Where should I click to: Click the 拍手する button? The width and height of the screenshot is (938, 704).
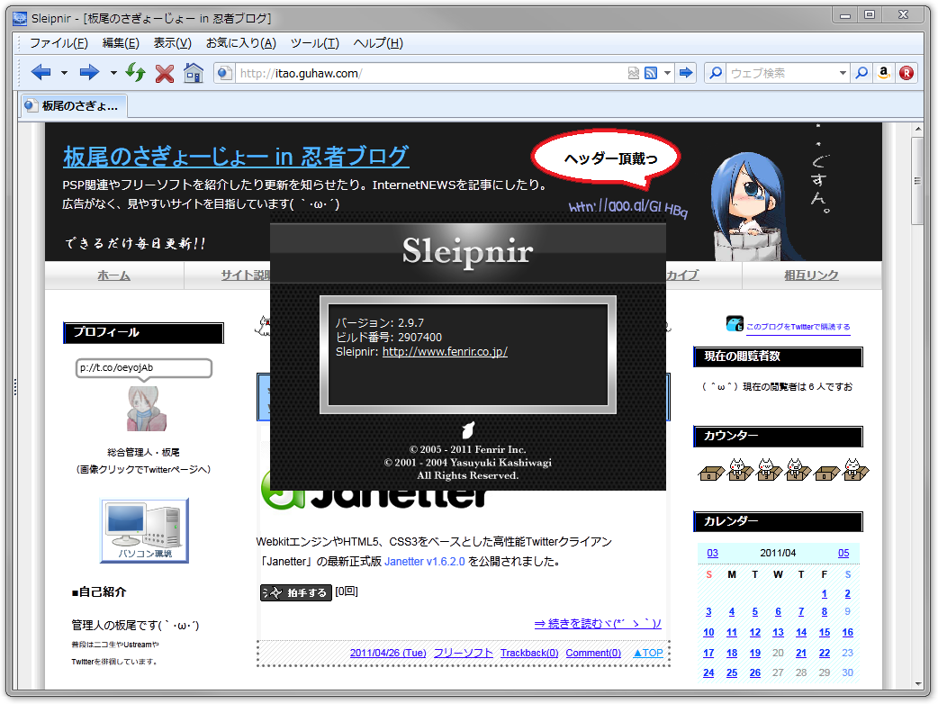pos(295,592)
